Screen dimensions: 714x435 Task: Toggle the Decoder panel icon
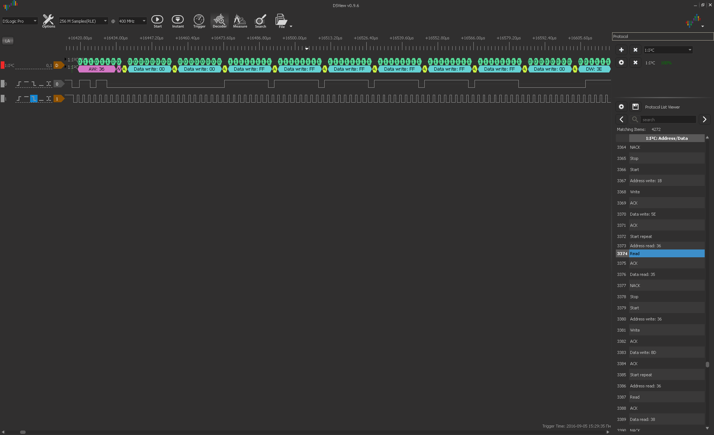click(x=219, y=21)
